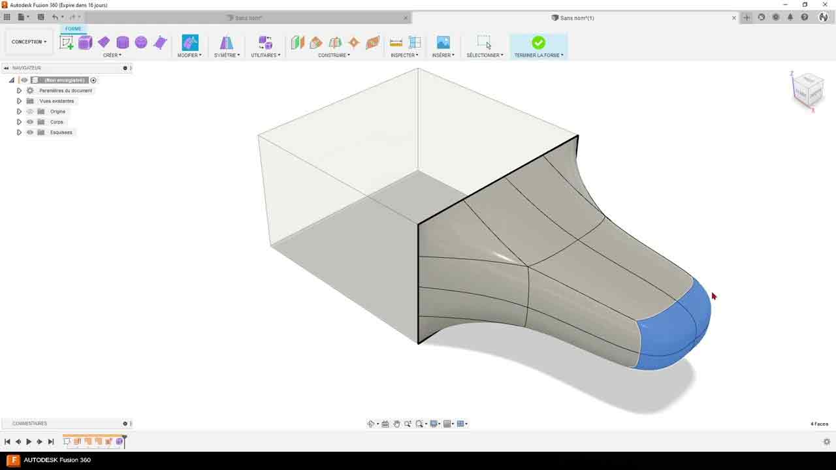The height and width of the screenshot is (470, 836).
Task: Switch to the first Sans nom document tab
Action: tap(247, 18)
